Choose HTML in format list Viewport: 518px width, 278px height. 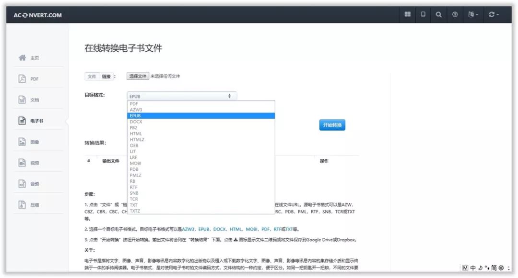tap(201, 133)
